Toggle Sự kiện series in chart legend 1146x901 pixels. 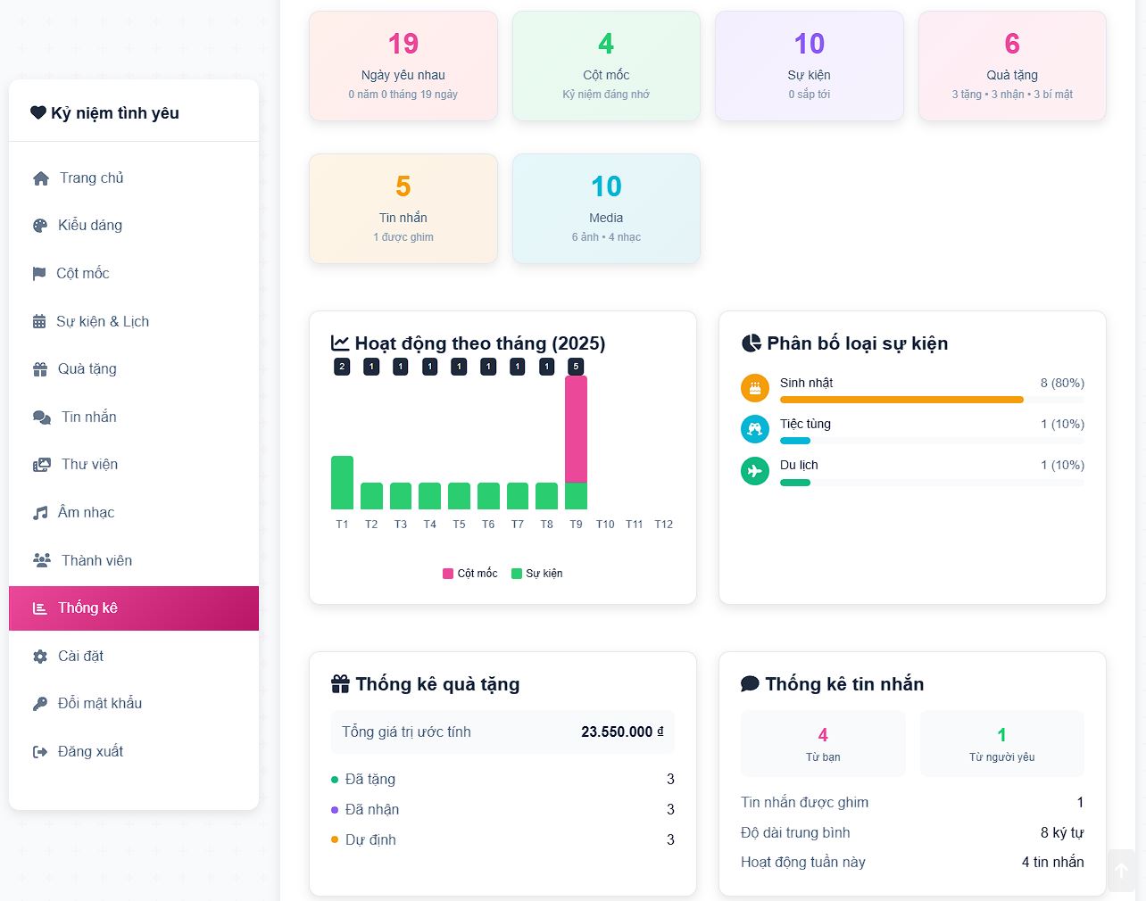click(x=537, y=574)
